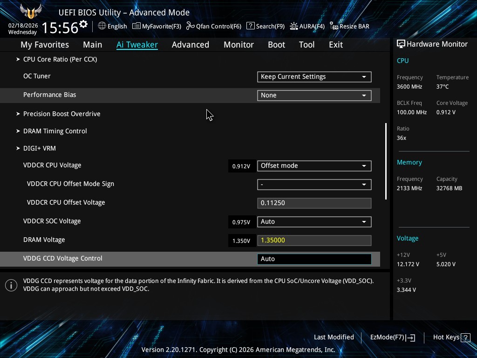The width and height of the screenshot is (477, 358).
Task: Open Qfan Control fan icon
Action: [x=191, y=26]
